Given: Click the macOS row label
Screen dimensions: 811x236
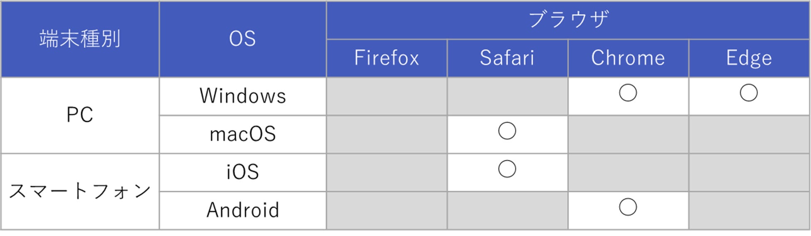Looking at the screenshot, I should (242, 134).
